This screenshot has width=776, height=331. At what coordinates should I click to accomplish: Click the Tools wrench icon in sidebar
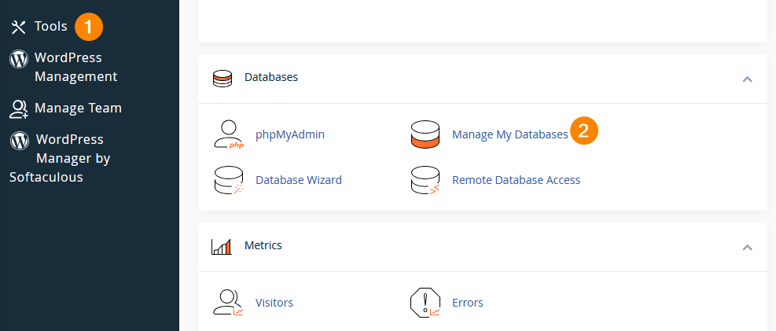(x=18, y=28)
